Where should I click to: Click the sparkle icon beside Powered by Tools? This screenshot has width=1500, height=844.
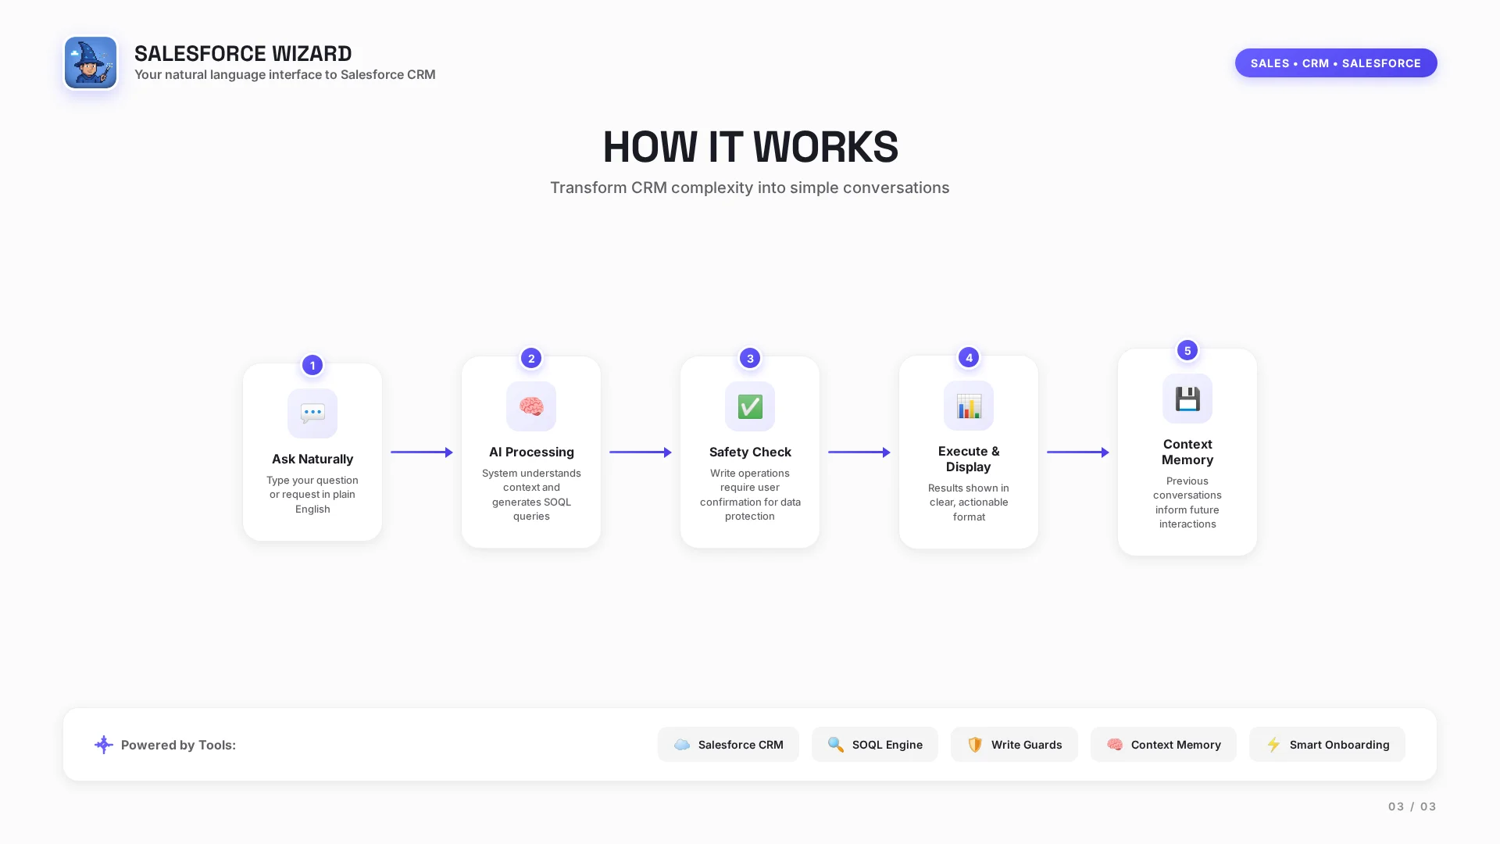(x=104, y=745)
